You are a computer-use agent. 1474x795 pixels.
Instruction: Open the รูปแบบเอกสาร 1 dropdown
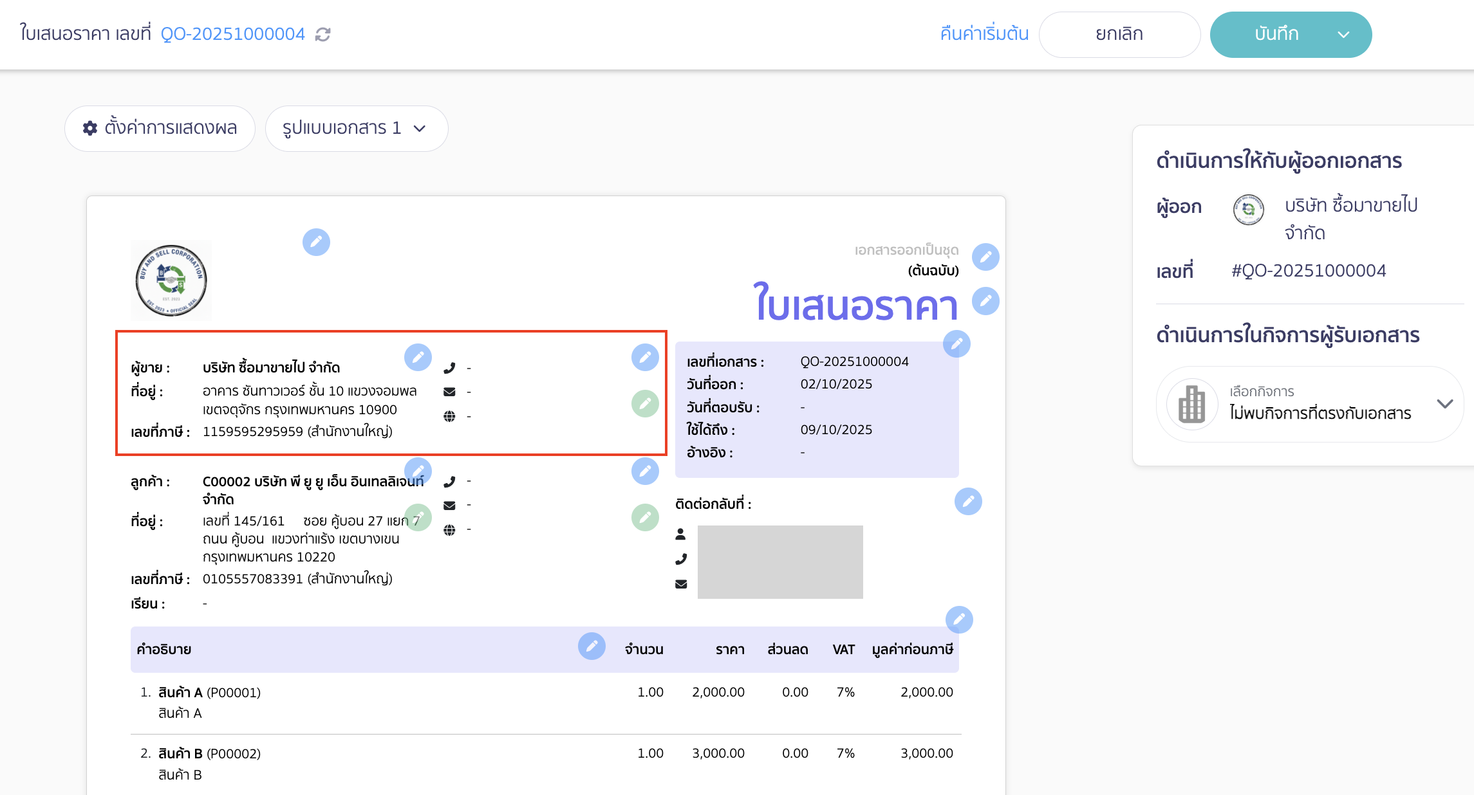pos(356,129)
